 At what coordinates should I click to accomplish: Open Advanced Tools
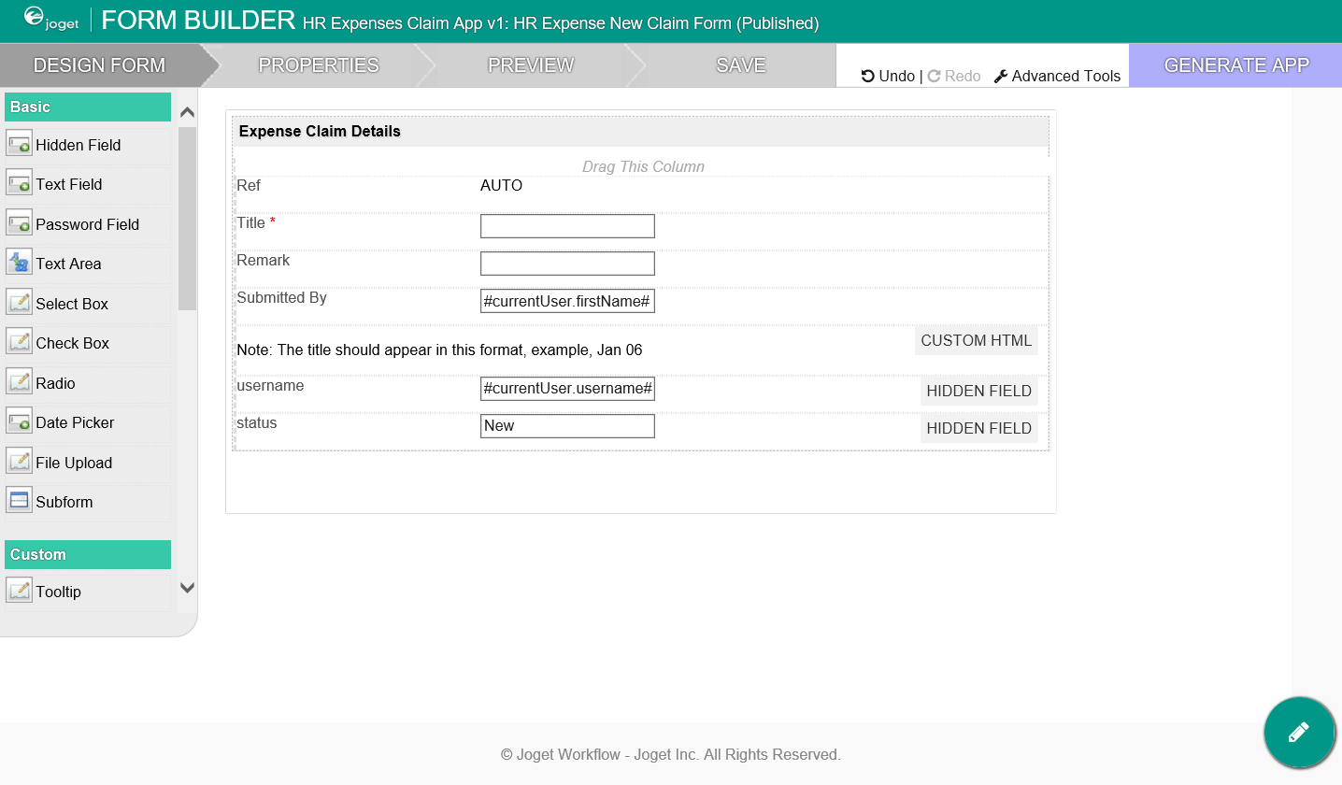1057,77
